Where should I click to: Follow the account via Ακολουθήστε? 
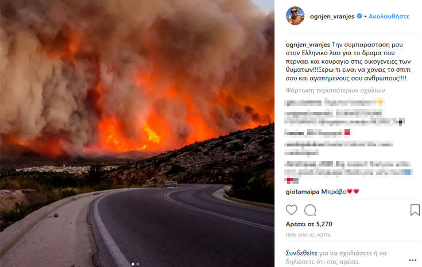[389, 17]
